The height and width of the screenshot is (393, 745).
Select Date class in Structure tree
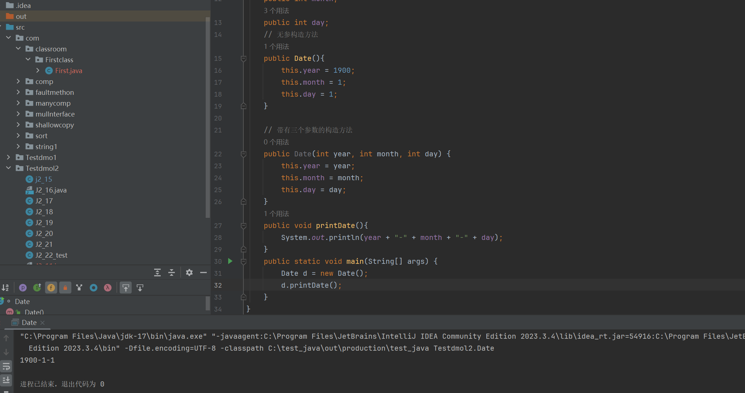[x=22, y=301]
